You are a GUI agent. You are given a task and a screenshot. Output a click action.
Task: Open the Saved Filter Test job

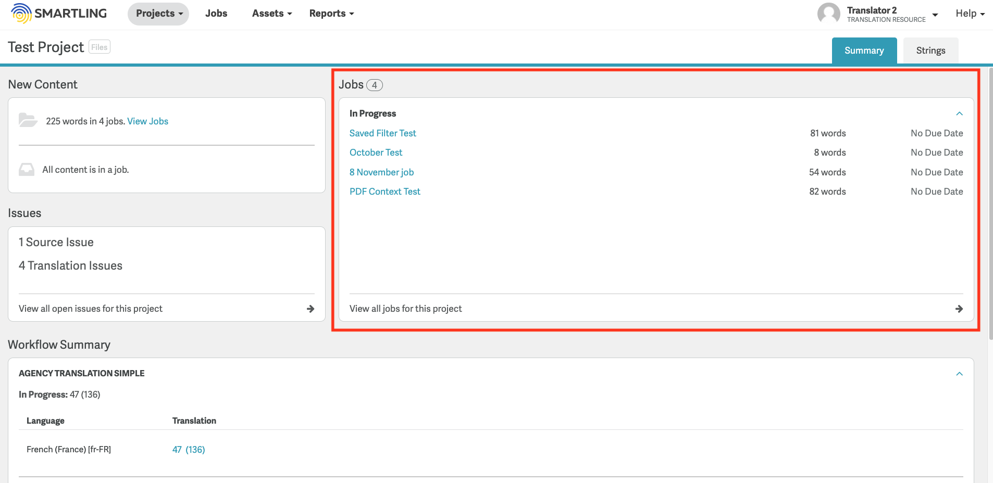(383, 133)
